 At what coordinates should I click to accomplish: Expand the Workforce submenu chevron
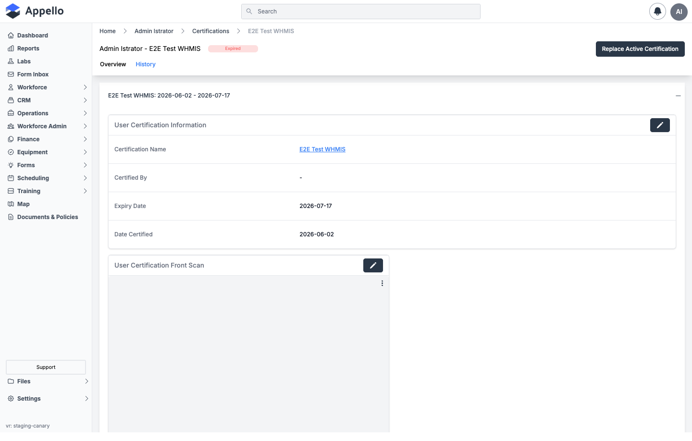pyautogui.click(x=85, y=87)
